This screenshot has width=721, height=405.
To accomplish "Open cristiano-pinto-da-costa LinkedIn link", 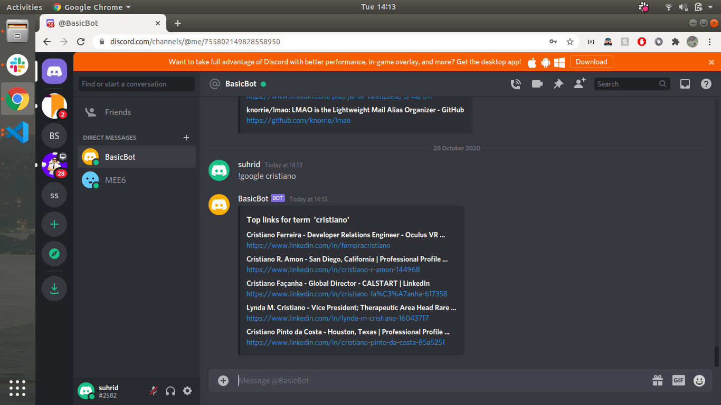I will 345,343.
